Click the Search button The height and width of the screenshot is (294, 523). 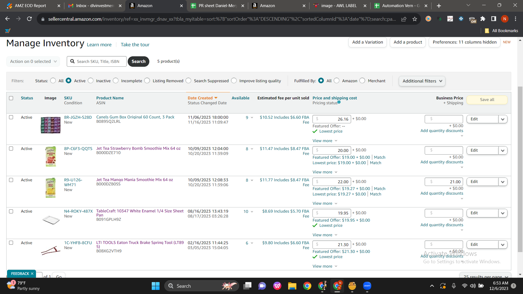click(x=138, y=61)
